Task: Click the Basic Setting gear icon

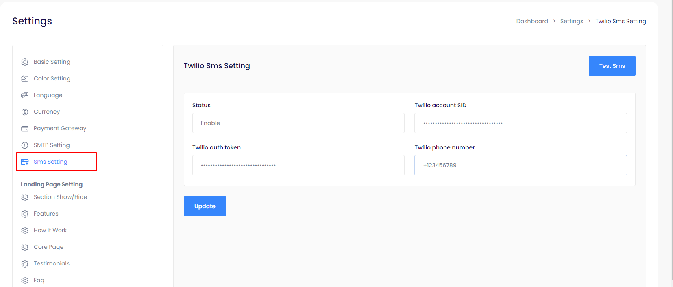Action: pos(25,62)
